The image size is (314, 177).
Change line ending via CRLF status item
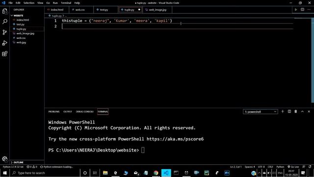coord(270,167)
